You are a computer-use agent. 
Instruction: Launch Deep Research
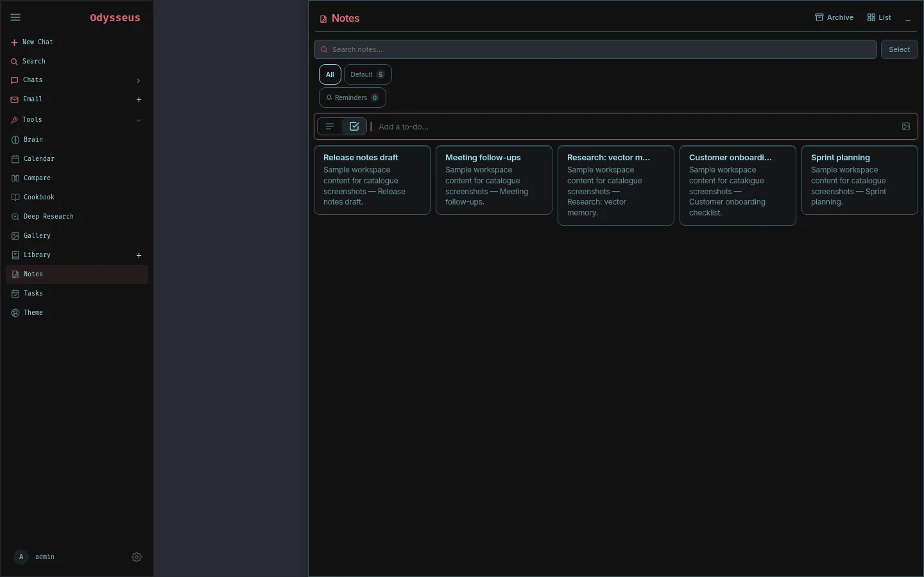77,216
